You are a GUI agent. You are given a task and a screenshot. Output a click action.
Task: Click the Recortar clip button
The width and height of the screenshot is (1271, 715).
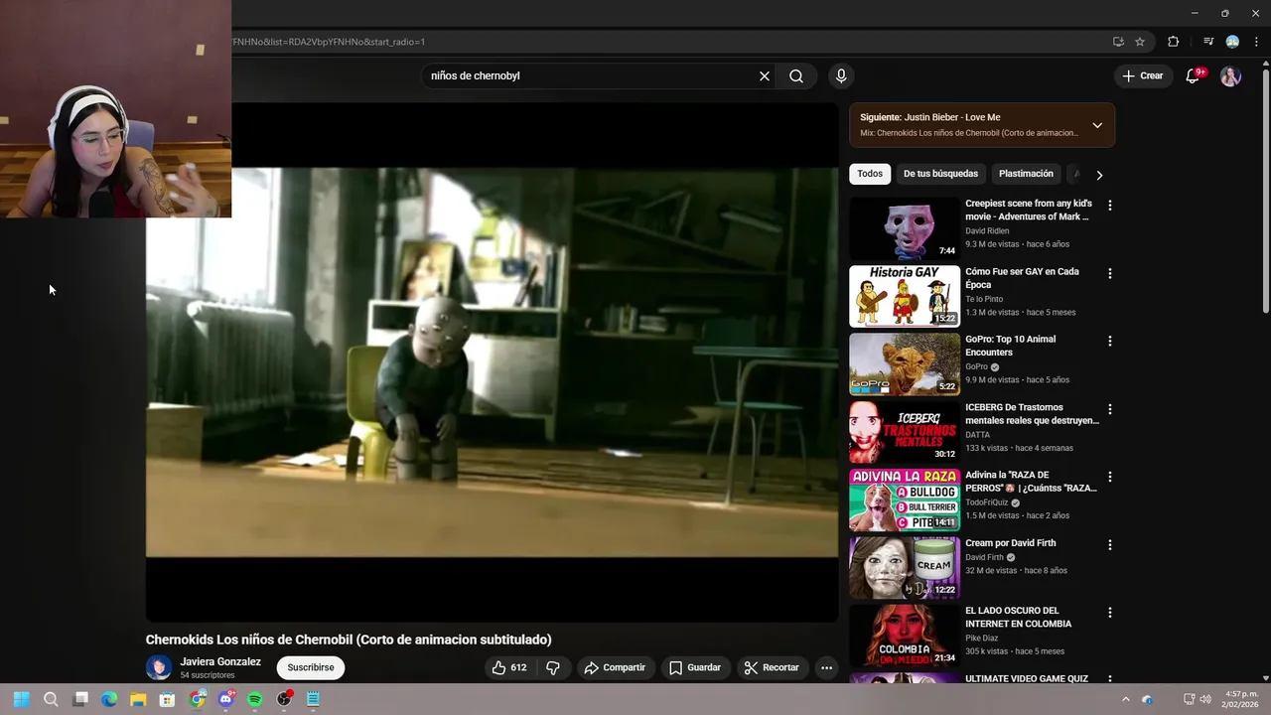click(x=772, y=667)
